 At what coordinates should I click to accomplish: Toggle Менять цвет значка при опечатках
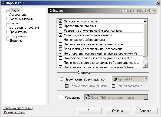coord(61,35)
